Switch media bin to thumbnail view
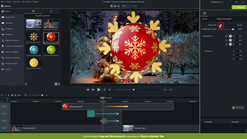 tap(56, 84)
